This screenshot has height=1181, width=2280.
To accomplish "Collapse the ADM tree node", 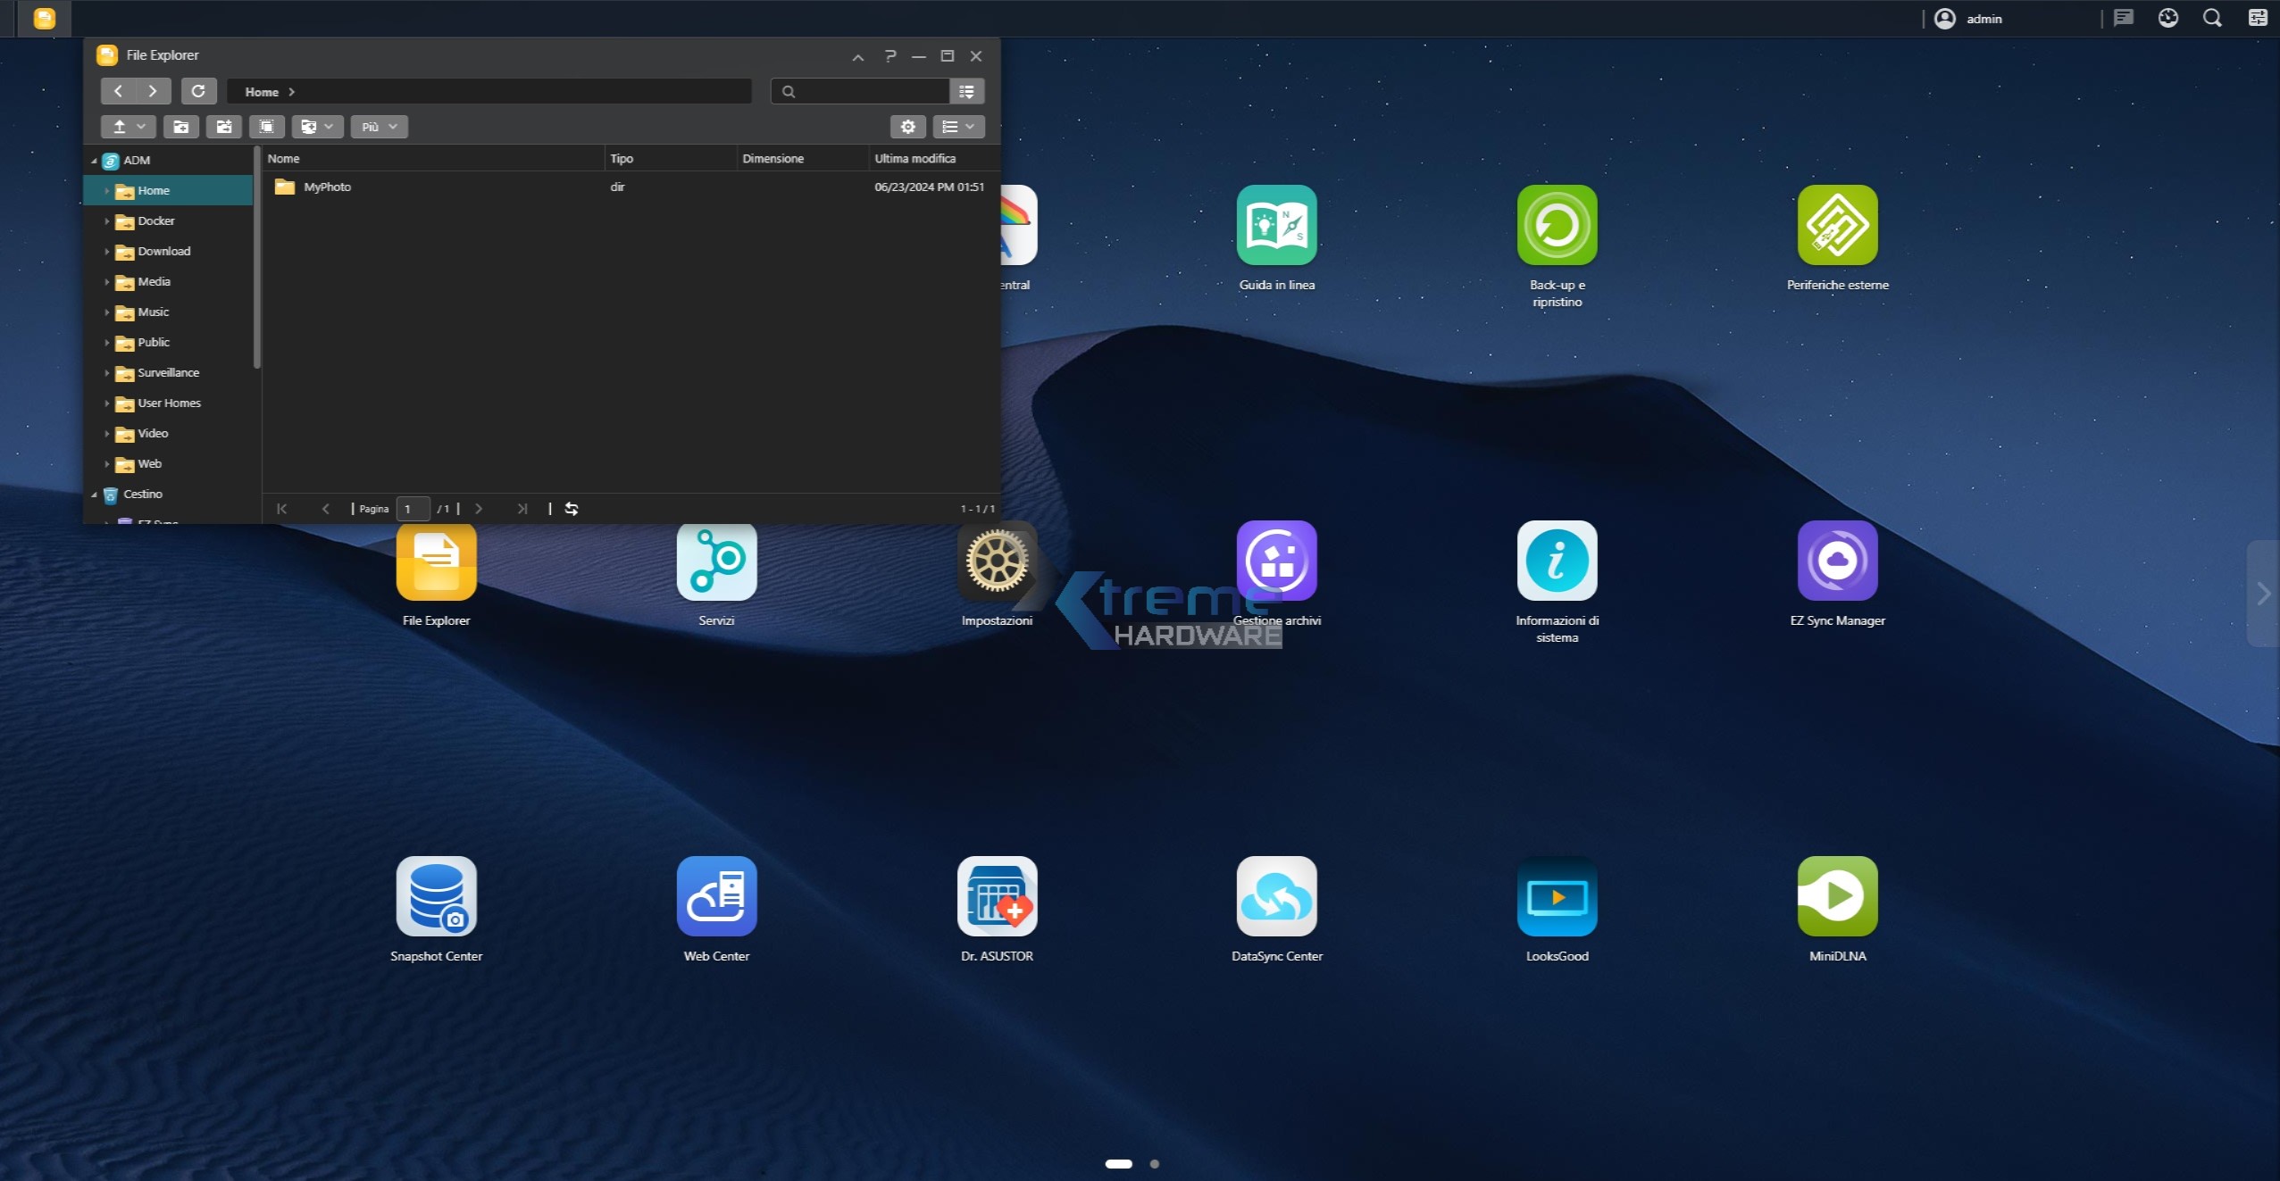I will pyautogui.click(x=95, y=161).
